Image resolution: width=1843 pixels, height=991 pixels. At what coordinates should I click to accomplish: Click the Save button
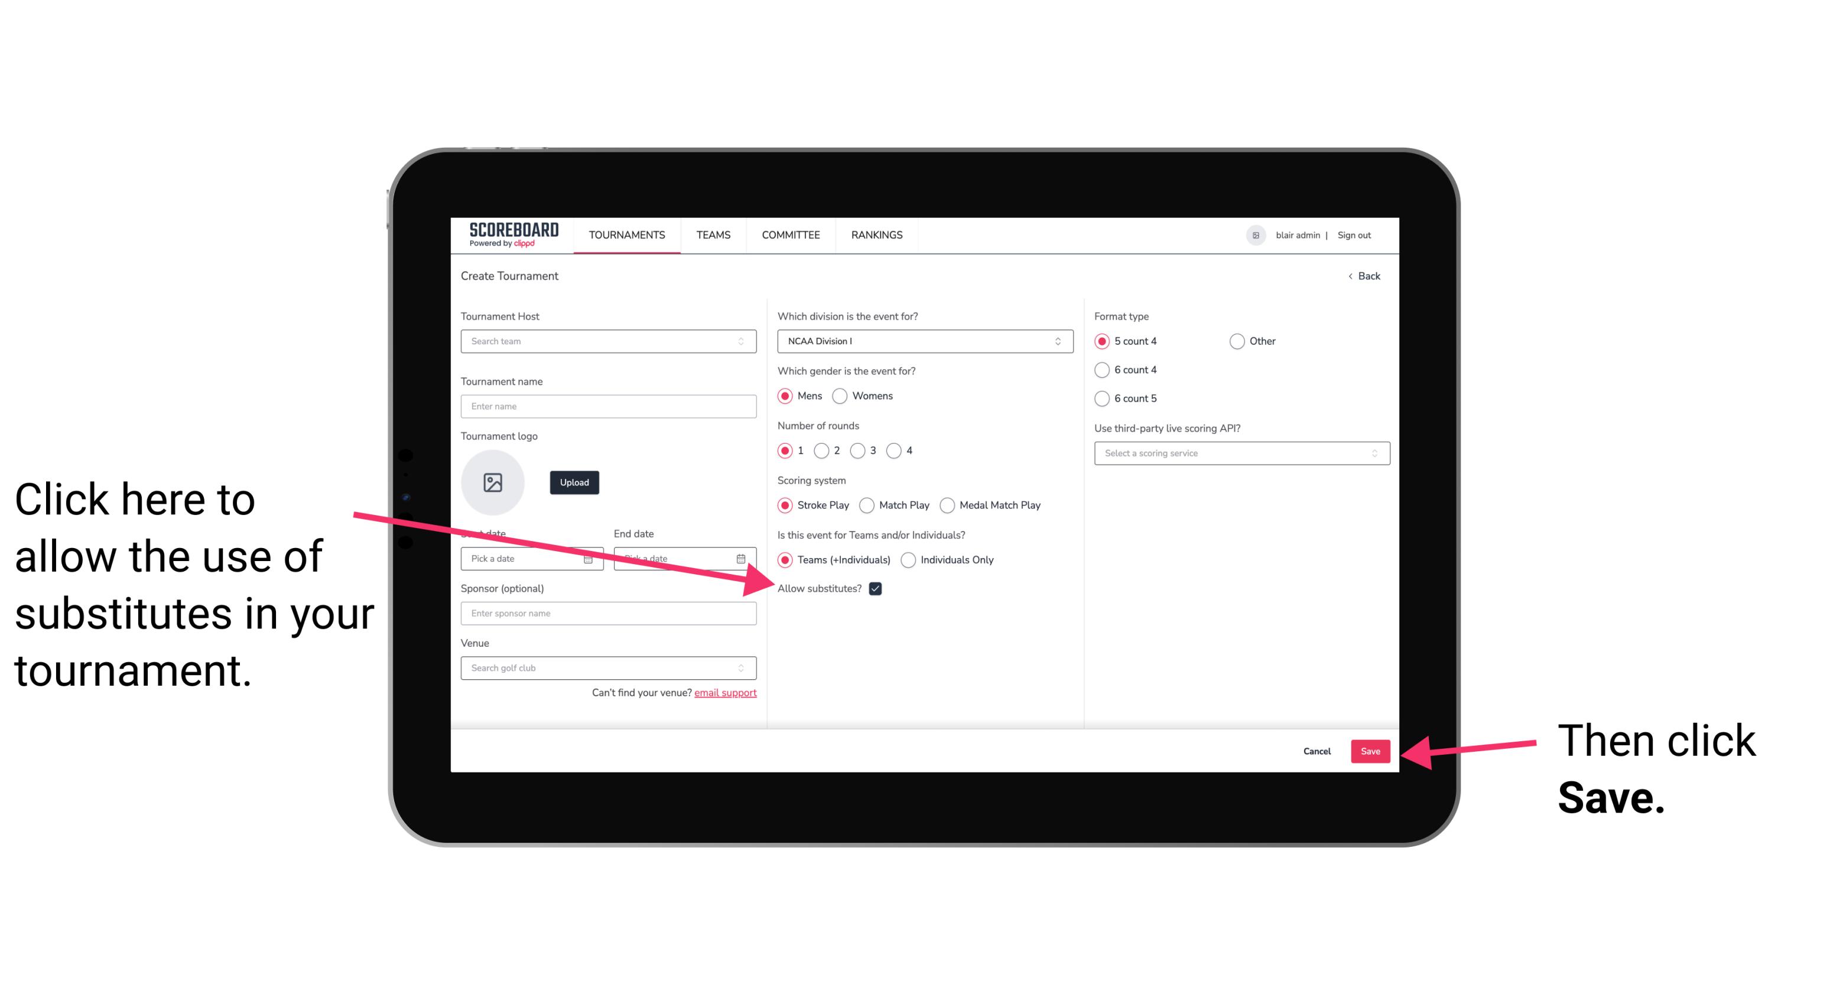click(x=1371, y=749)
